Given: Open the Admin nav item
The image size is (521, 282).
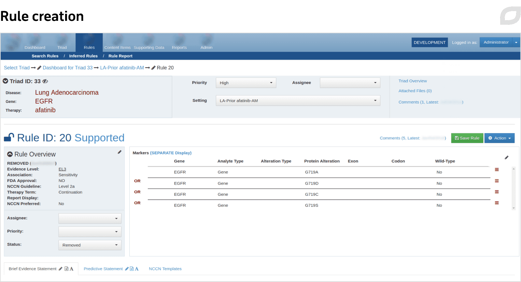Looking at the screenshot, I should [x=206, y=43].
